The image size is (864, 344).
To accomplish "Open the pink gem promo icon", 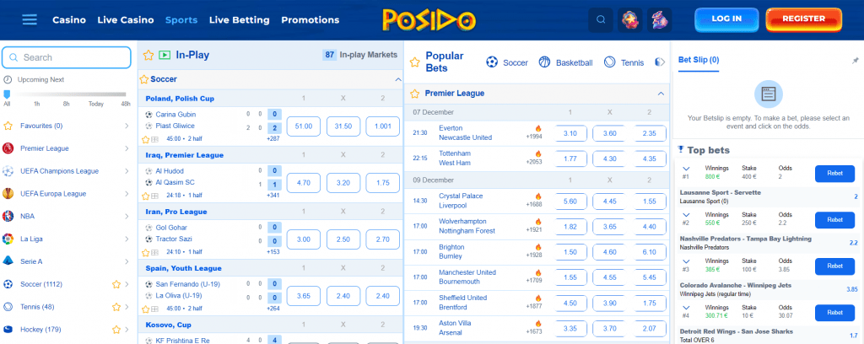I will pos(629,20).
